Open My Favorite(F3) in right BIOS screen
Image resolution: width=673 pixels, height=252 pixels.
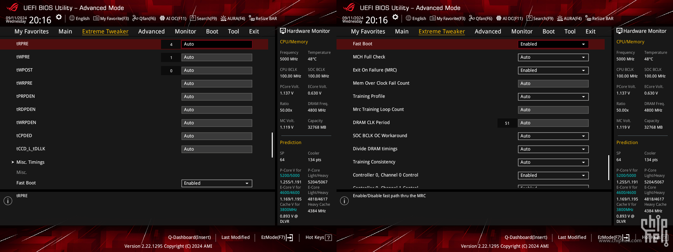point(448,18)
